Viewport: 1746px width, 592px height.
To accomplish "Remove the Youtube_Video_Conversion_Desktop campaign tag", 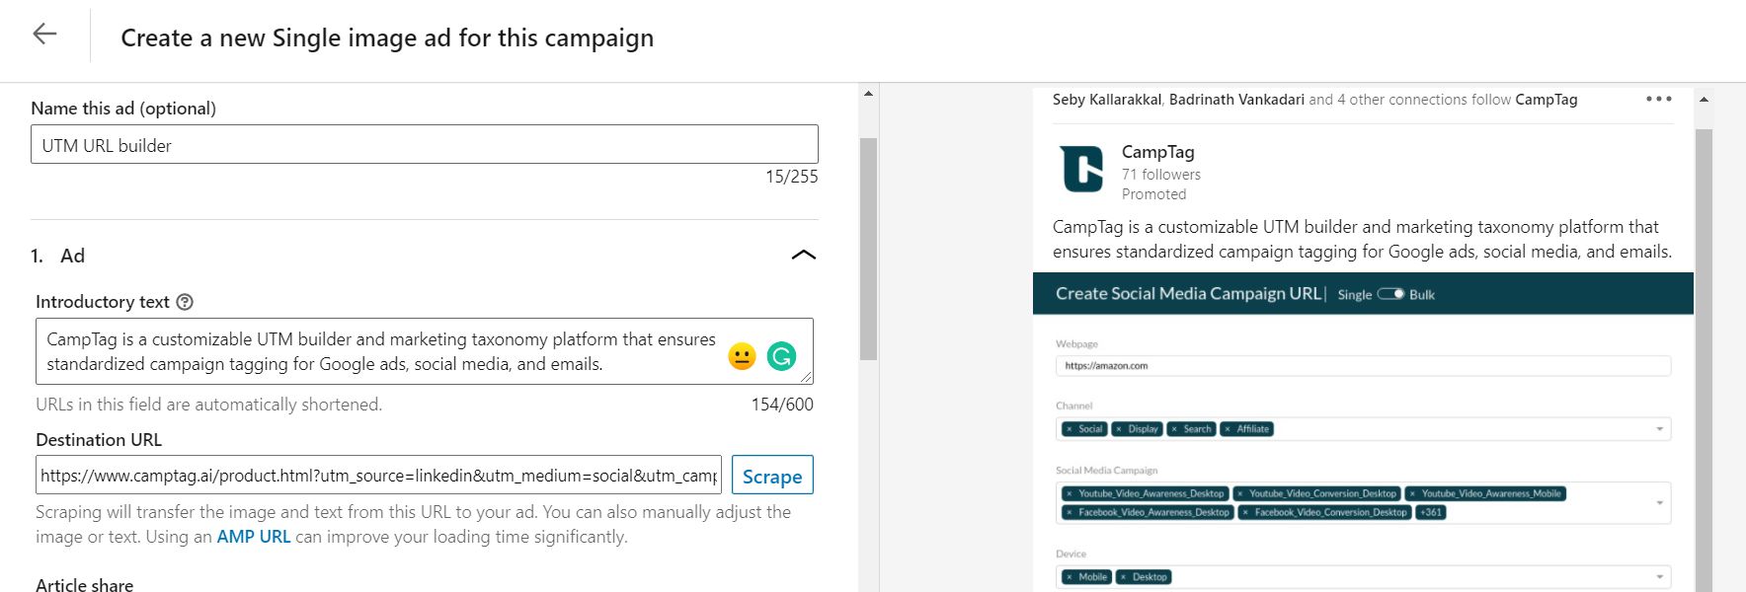I will [x=1240, y=493].
